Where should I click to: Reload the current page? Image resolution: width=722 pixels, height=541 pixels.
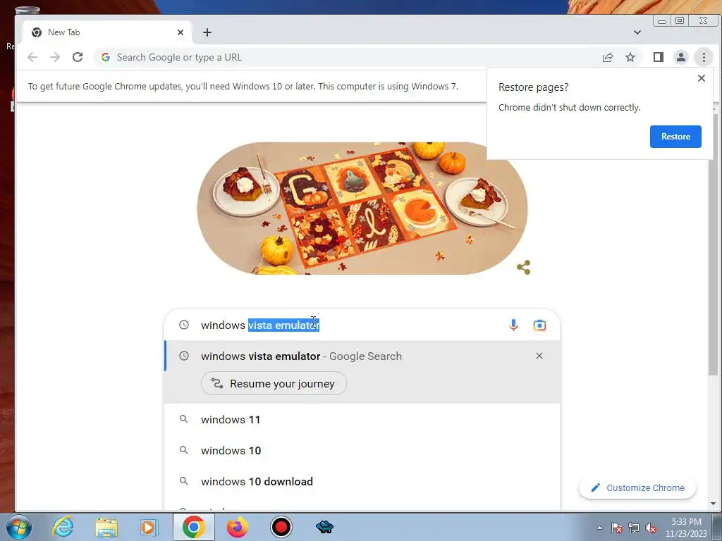click(78, 57)
